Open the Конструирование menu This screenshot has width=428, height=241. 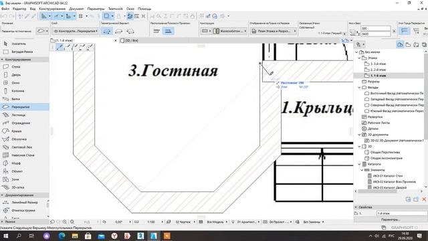[x=52, y=9]
